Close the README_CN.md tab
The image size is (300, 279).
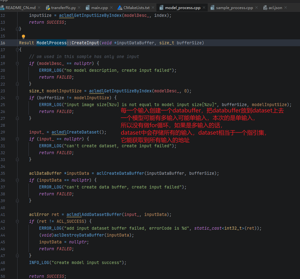[x=39, y=7]
